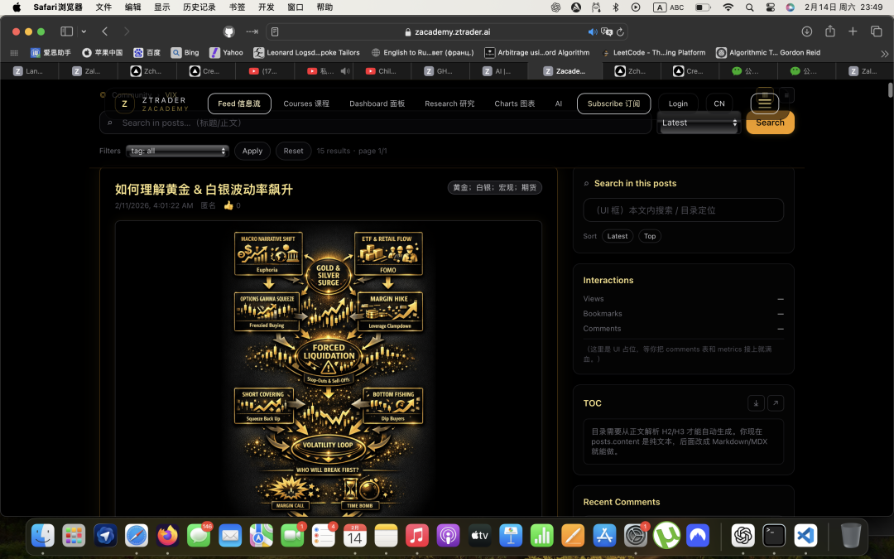Open the hamburger menu on ZTrader site
The image size is (894, 559).
click(765, 104)
